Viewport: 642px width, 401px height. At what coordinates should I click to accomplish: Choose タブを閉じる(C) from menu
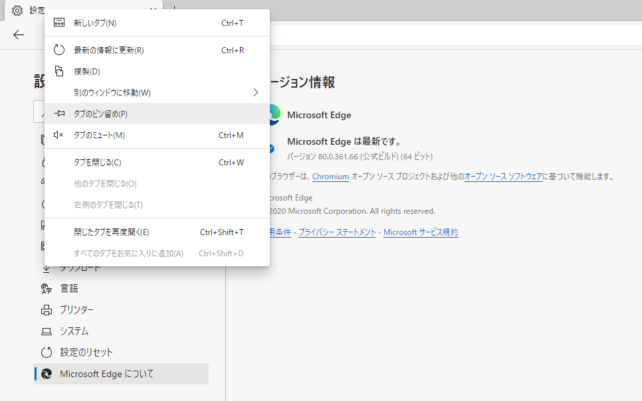tap(158, 163)
